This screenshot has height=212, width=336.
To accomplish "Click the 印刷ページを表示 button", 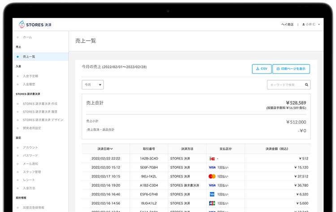I will click(291, 69).
